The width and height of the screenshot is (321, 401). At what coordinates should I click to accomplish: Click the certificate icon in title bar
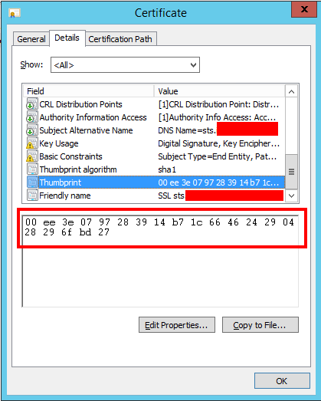click(x=15, y=13)
